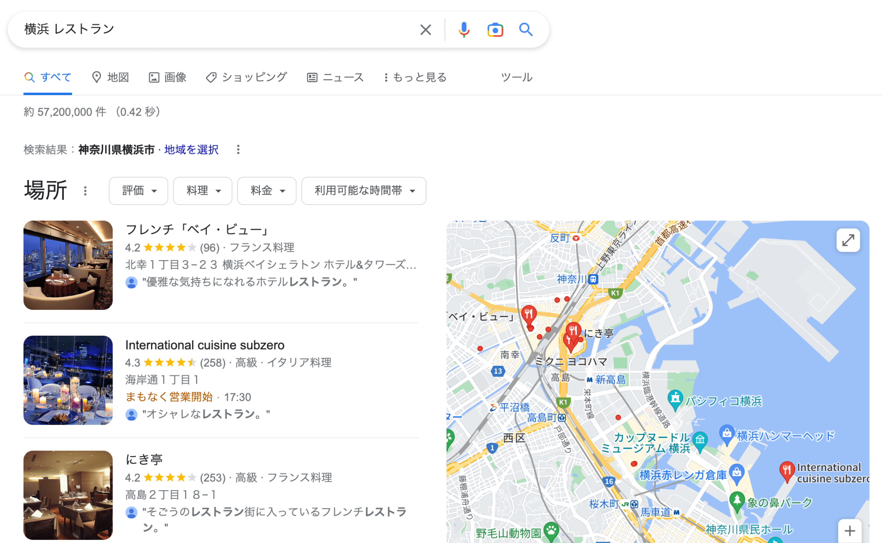Click the 地域を選択 link

191,149
